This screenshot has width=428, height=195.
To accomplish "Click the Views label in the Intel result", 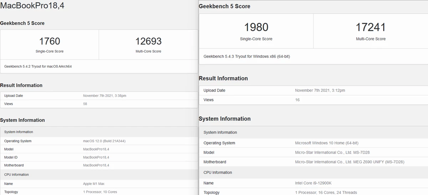I will pos(209,100).
